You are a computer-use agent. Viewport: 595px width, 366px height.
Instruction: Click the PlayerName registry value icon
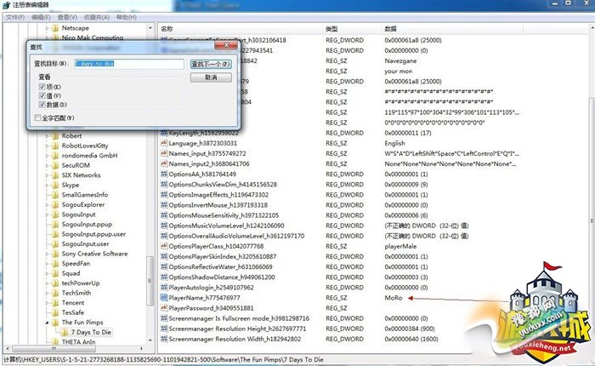[164, 299]
